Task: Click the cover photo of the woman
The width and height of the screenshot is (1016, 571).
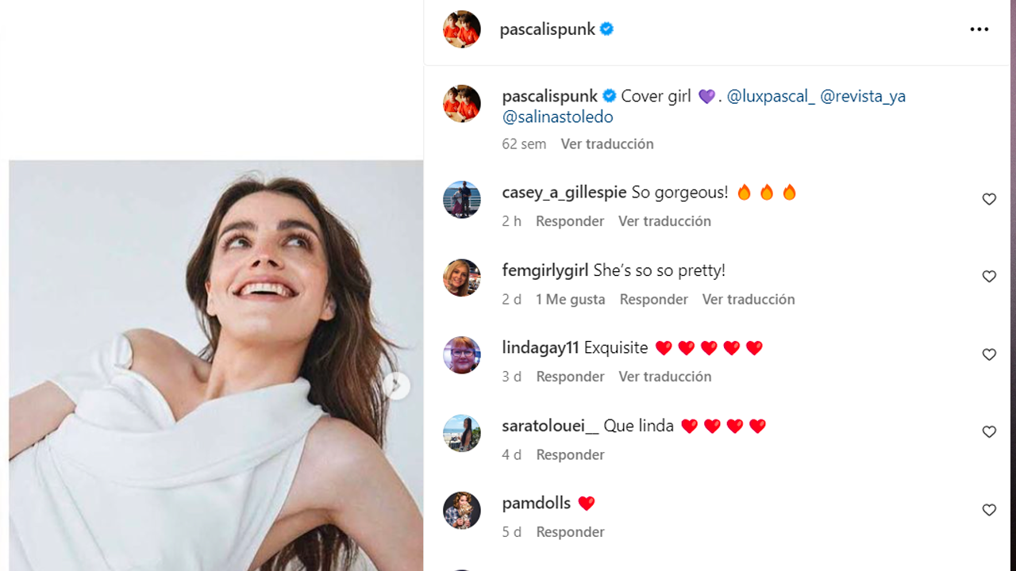Action: coord(216,365)
